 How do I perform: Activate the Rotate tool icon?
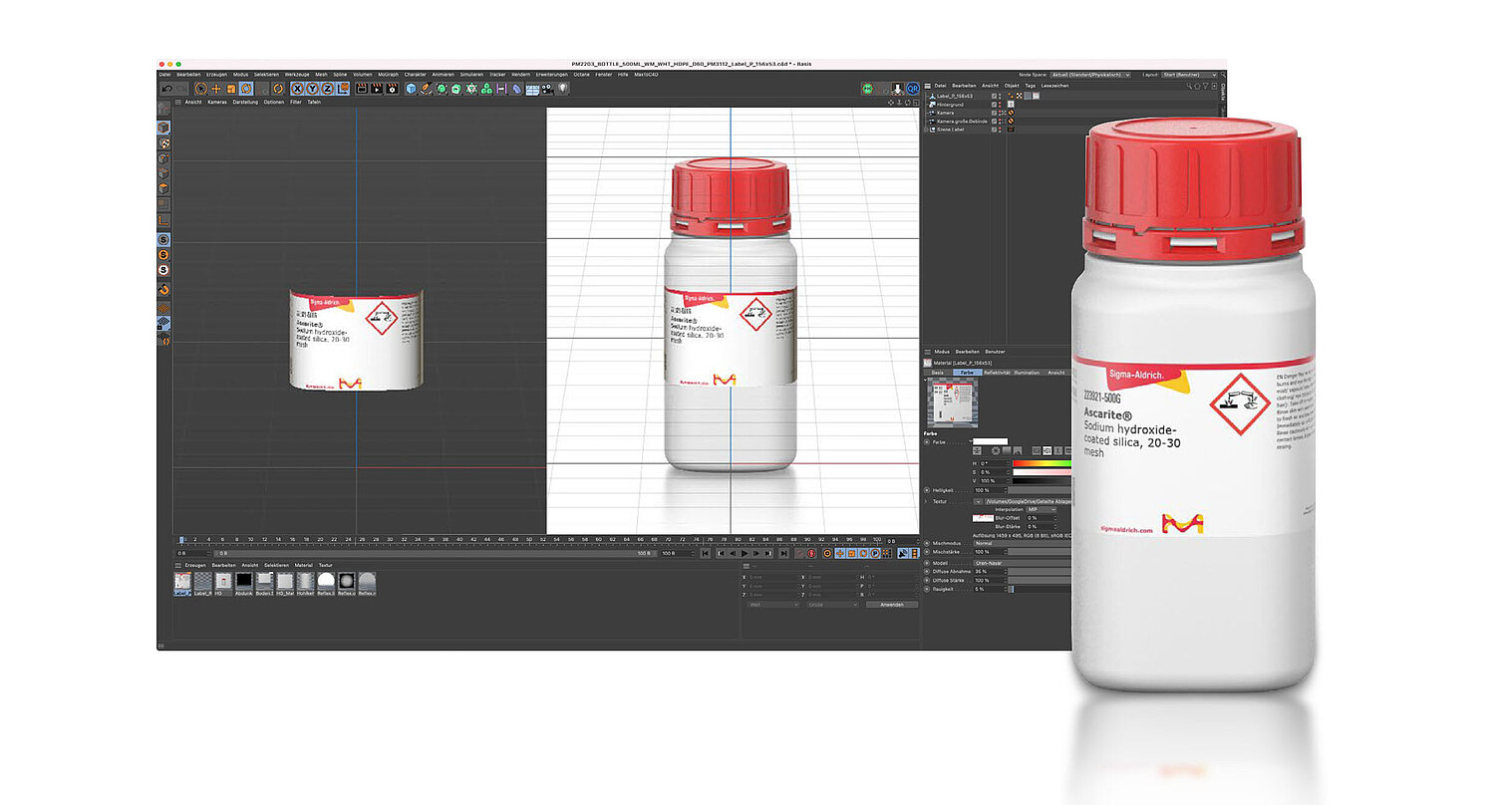click(246, 89)
